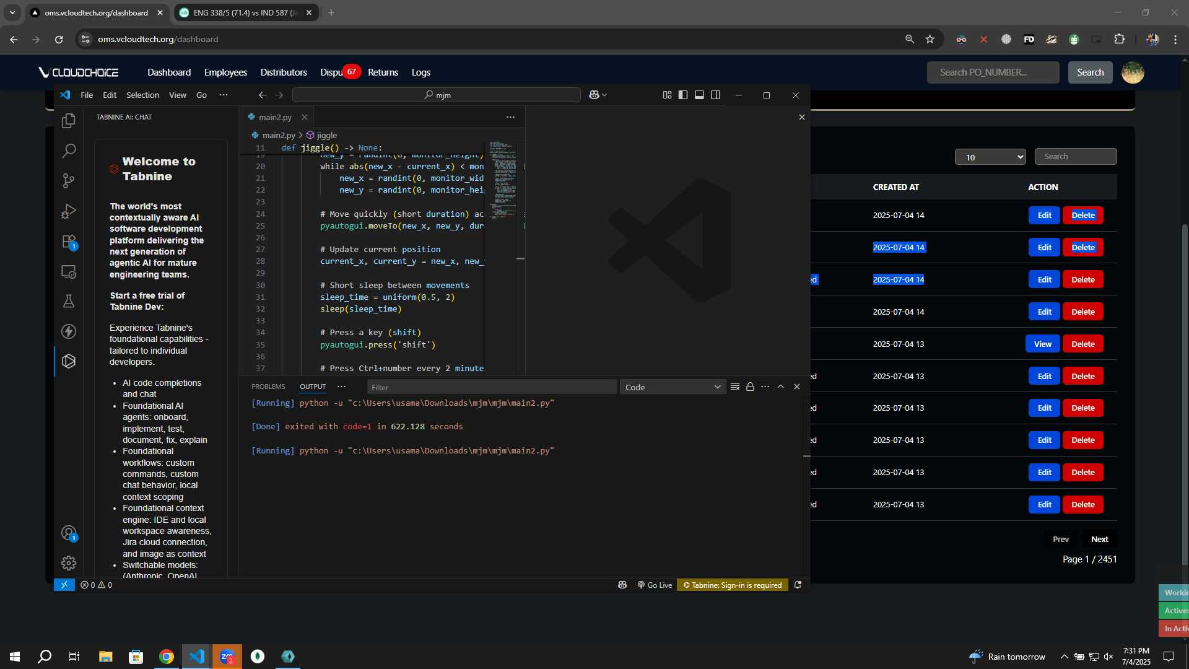Click the Search button beside PO_NUMBER field
The height and width of the screenshot is (669, 1189).
(1090, 72)
